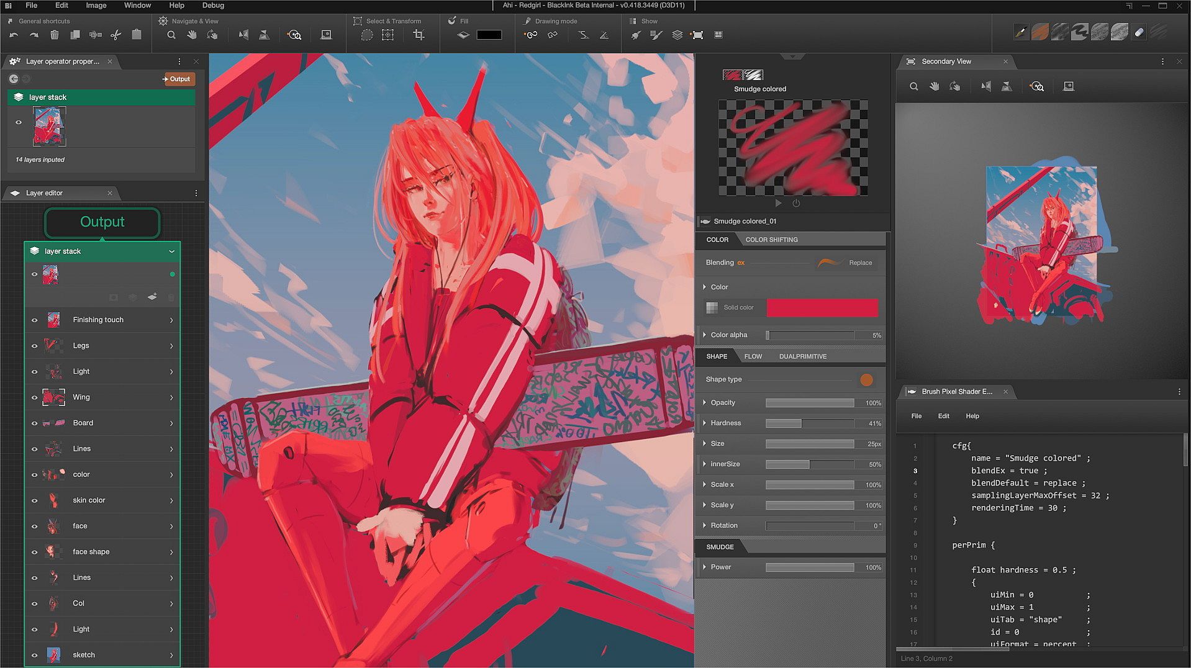
Task: Hide the Finishing touch layer
Action: click(35, 320)
